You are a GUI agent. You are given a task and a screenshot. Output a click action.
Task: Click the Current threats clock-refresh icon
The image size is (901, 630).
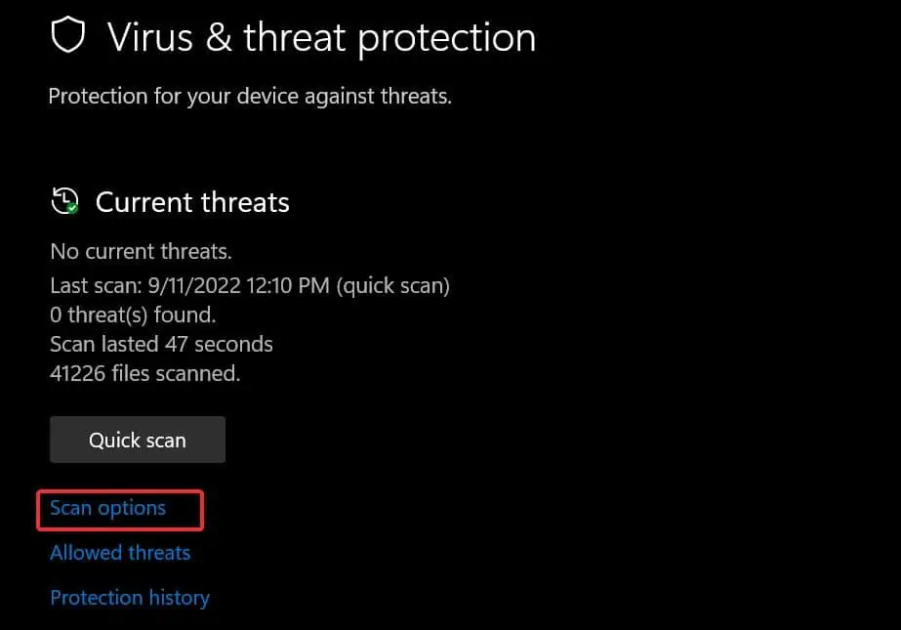coord(64,201)
